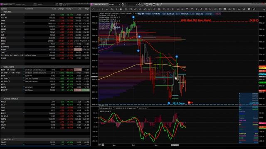This screenshot has height=149, width=266.
Task: Open the MACD study tab
Action: coord(126,108)
